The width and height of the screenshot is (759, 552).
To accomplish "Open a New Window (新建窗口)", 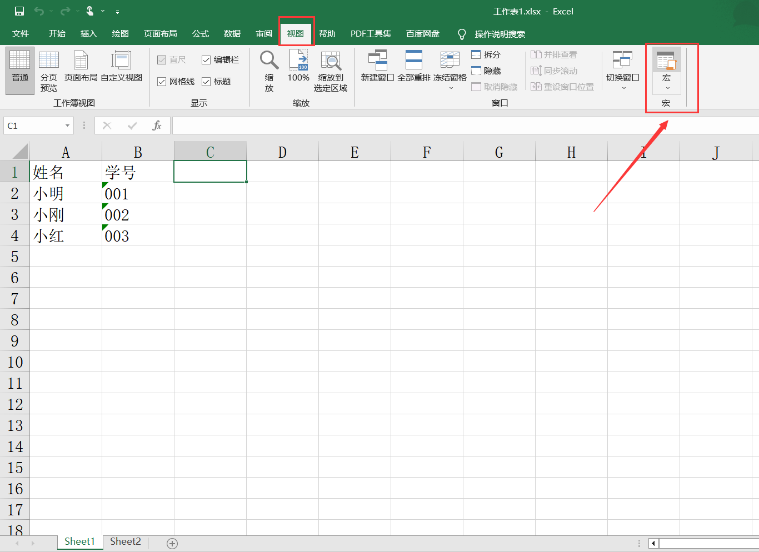I will coord(377,67).
